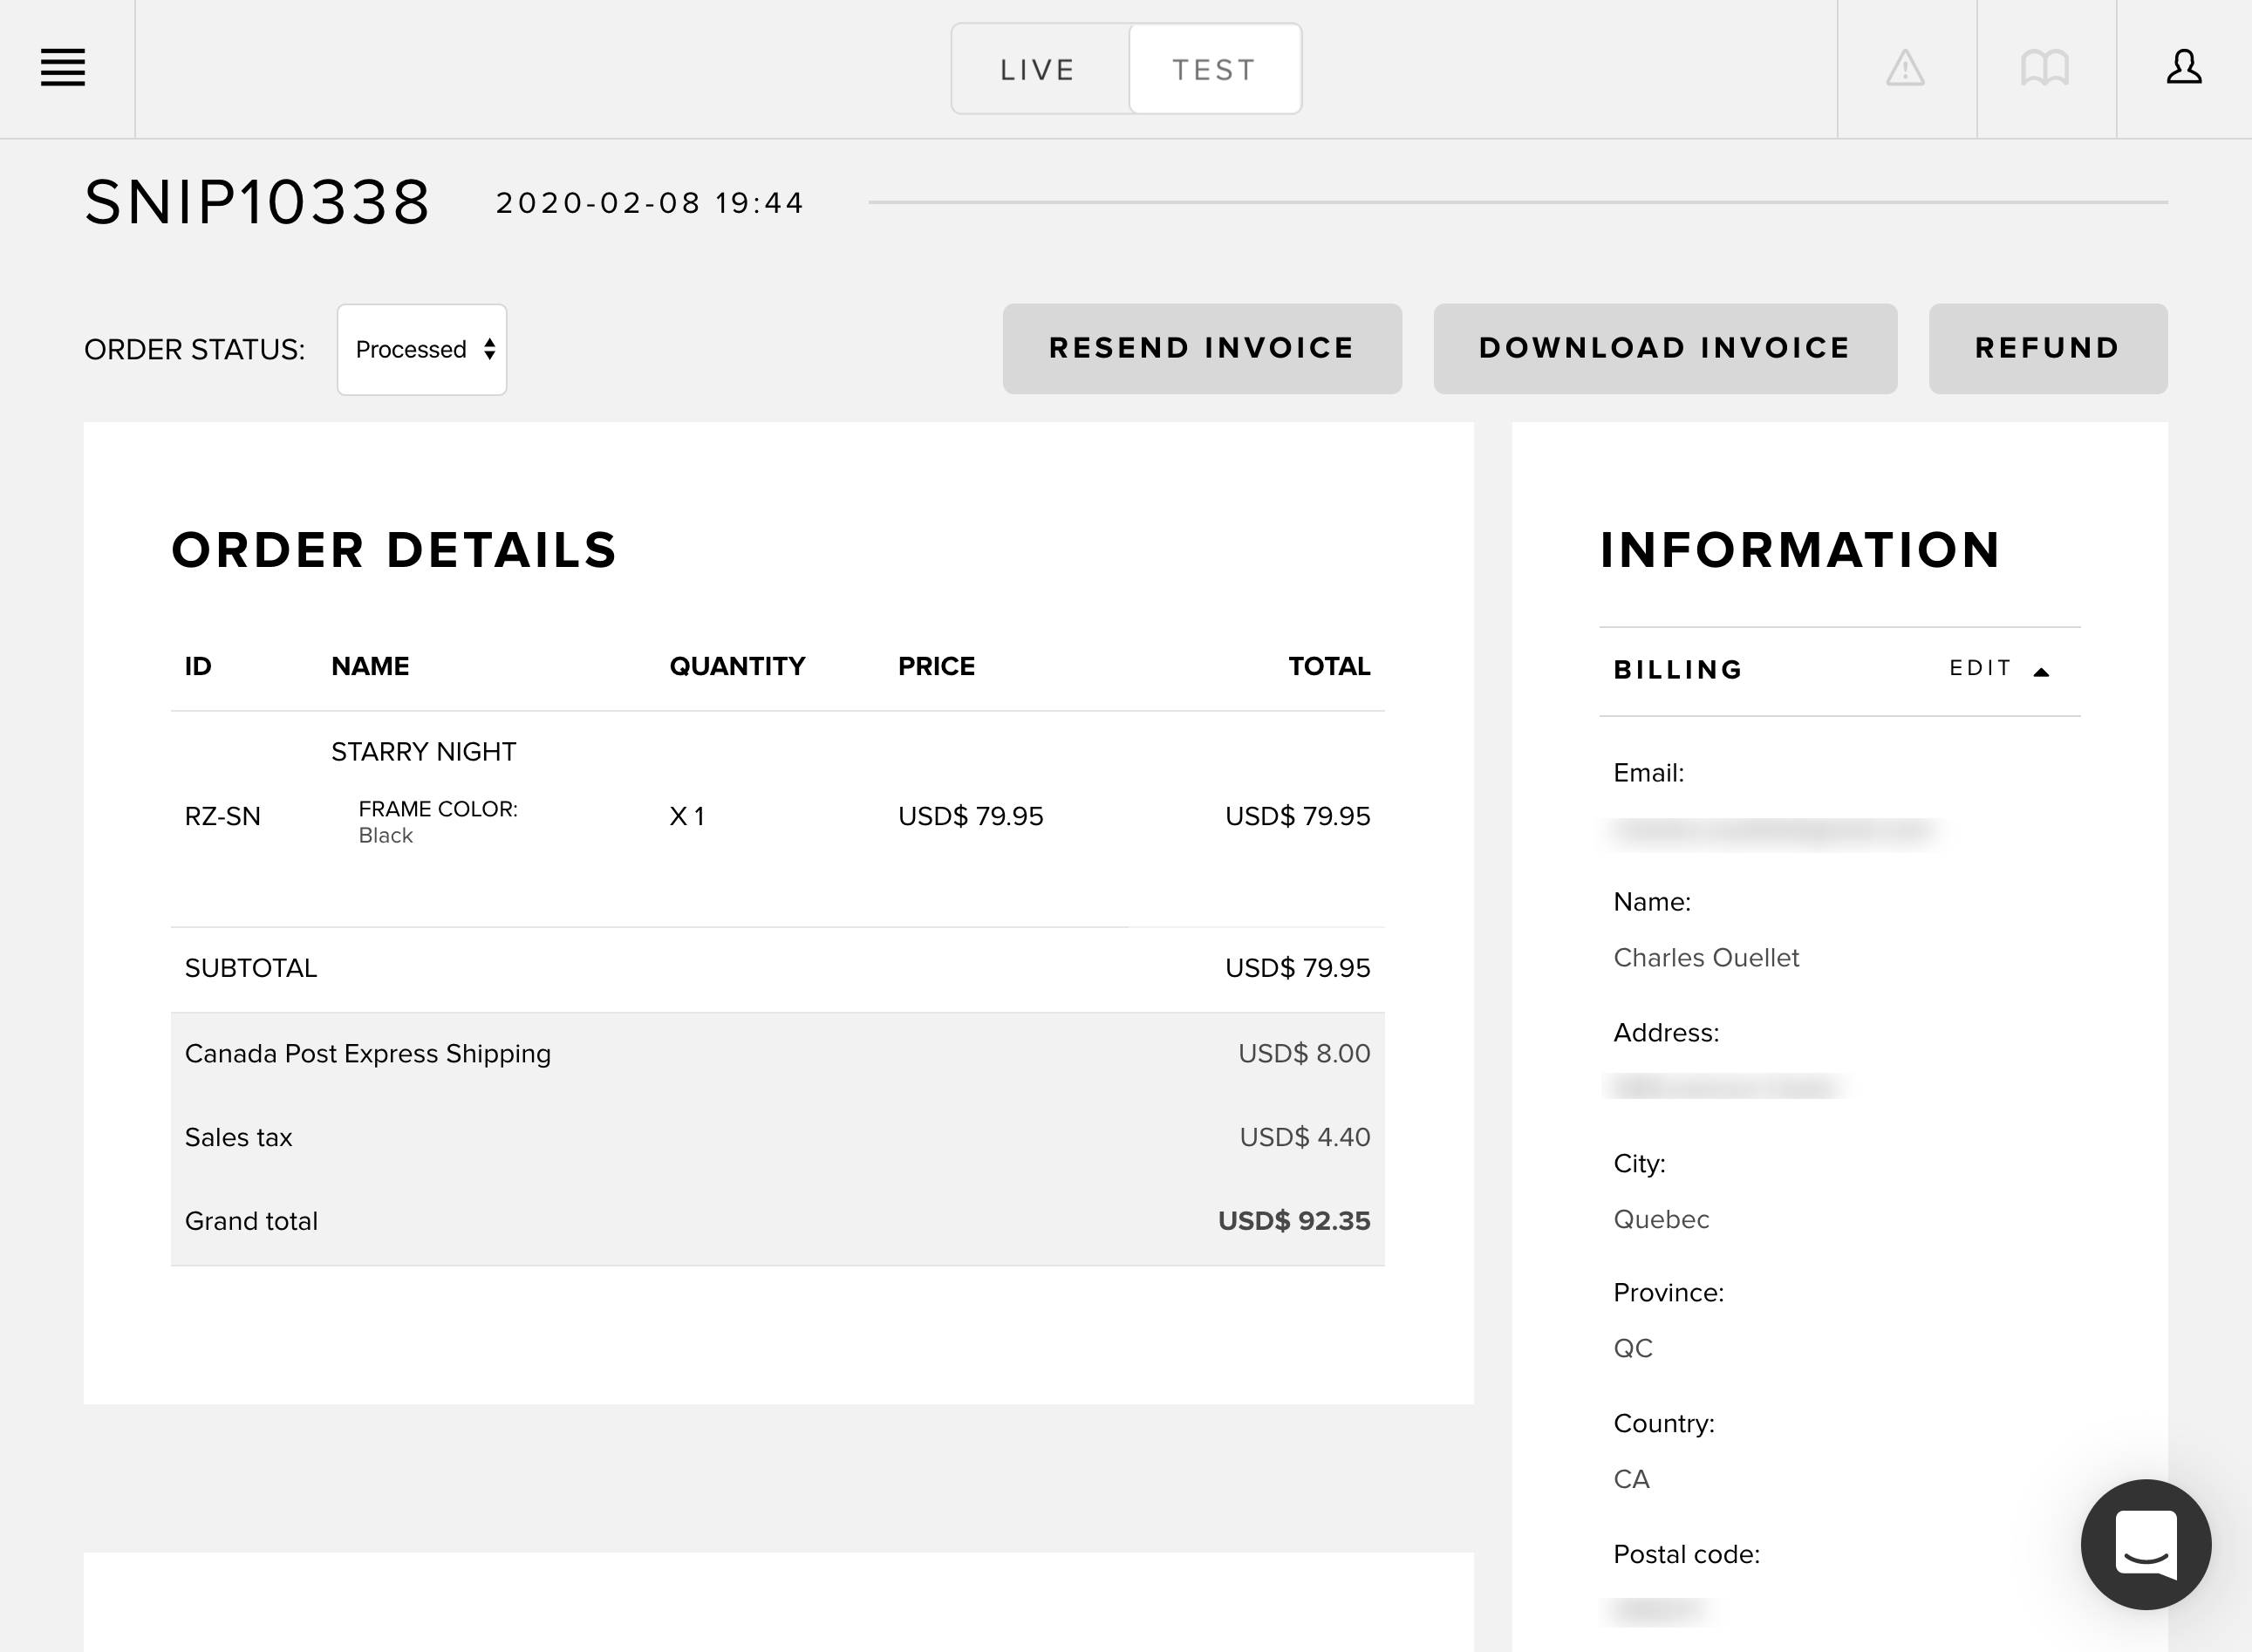This screenshot has height=1652, width=2252.
Task: Click the order number SNIP10338 heading
Action: point(258,203)
